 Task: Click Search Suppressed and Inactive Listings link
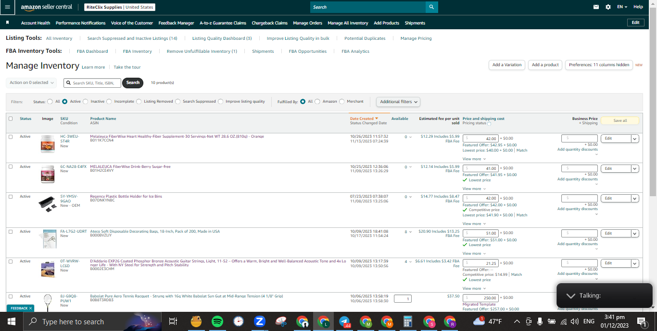[x=132, y=38]
